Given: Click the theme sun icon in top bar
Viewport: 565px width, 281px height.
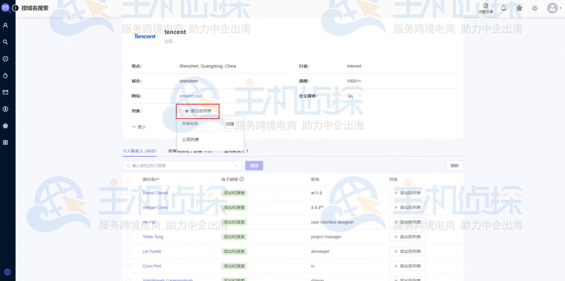Looking at the screenshot, I should click(535, 8).
